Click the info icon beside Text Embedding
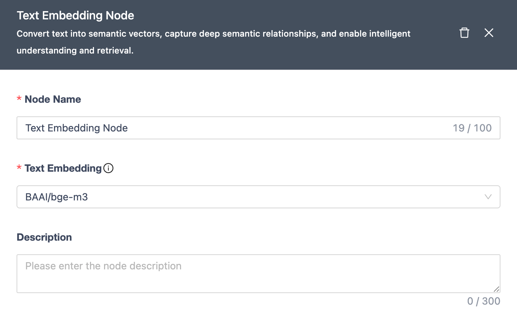Screen dimensions: 517x329 pos(108,168)
